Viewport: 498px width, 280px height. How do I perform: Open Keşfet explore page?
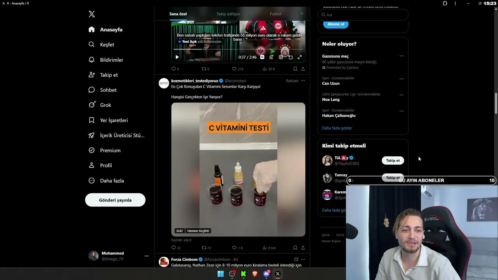point(101,45)
